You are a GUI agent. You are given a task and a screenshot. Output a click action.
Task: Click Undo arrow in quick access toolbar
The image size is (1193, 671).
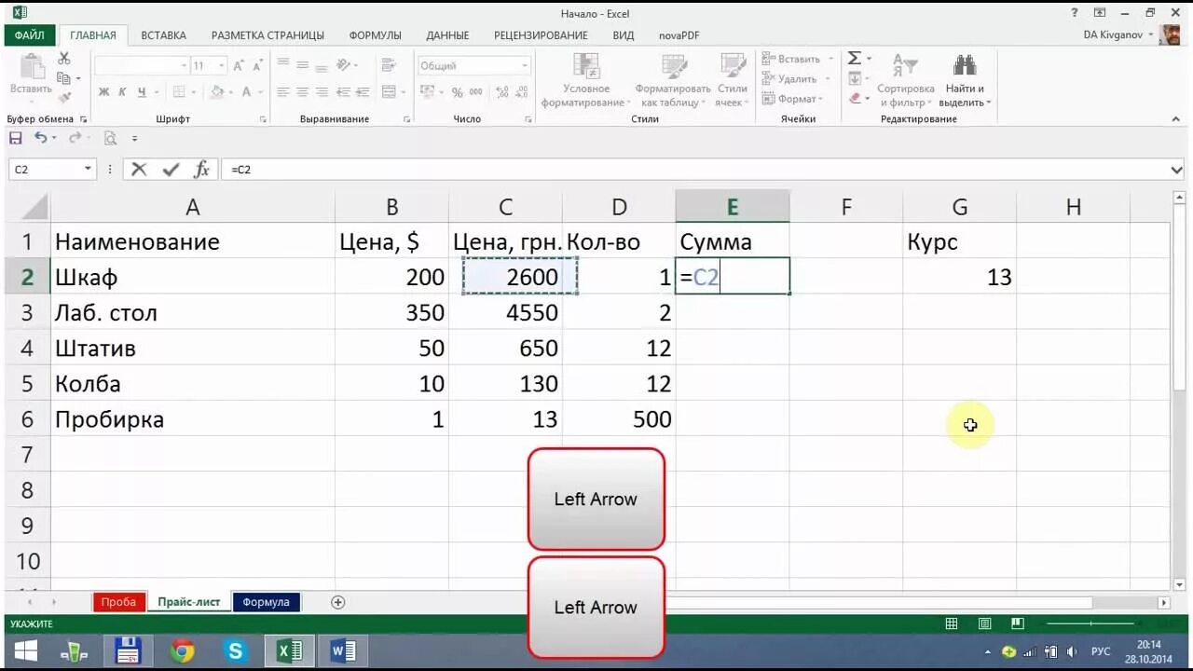(x=40, y=138)
